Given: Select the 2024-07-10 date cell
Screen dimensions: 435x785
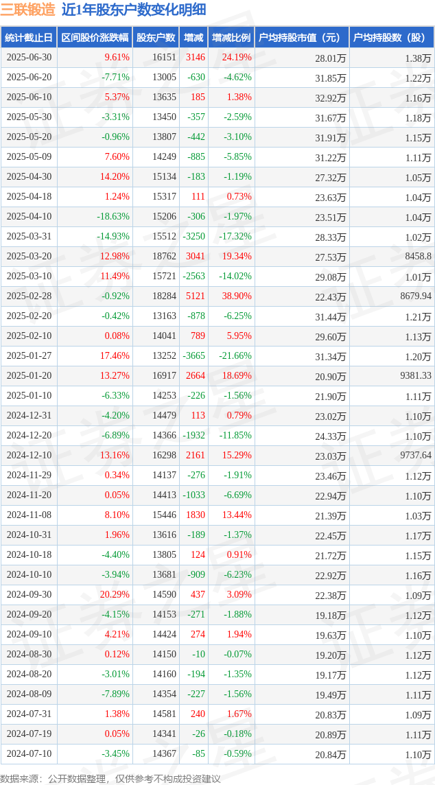Looking at the screenshot, I should 29,753.
